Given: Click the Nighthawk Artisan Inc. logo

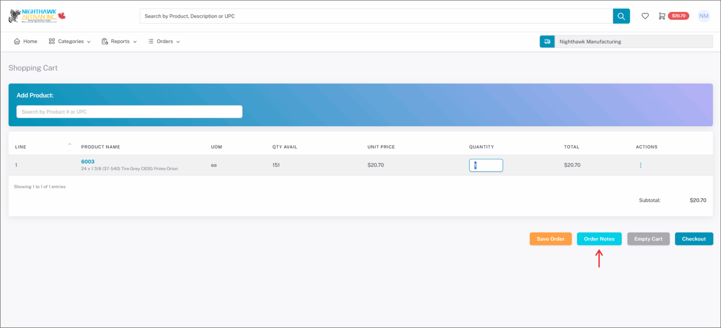Looking at the screenshot, I should point(37,16).
